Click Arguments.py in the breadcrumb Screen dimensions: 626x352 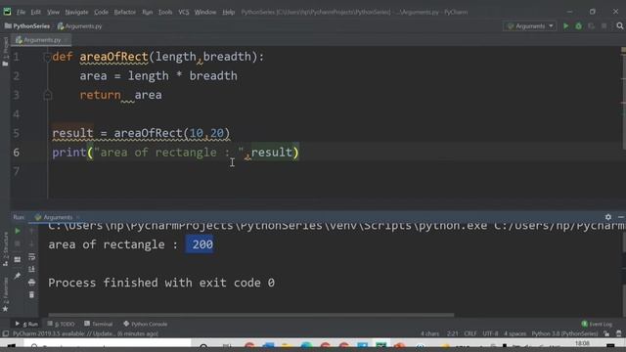80,26
